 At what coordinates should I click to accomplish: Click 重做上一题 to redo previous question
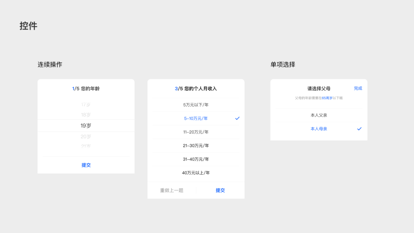(x=171, y=191)
